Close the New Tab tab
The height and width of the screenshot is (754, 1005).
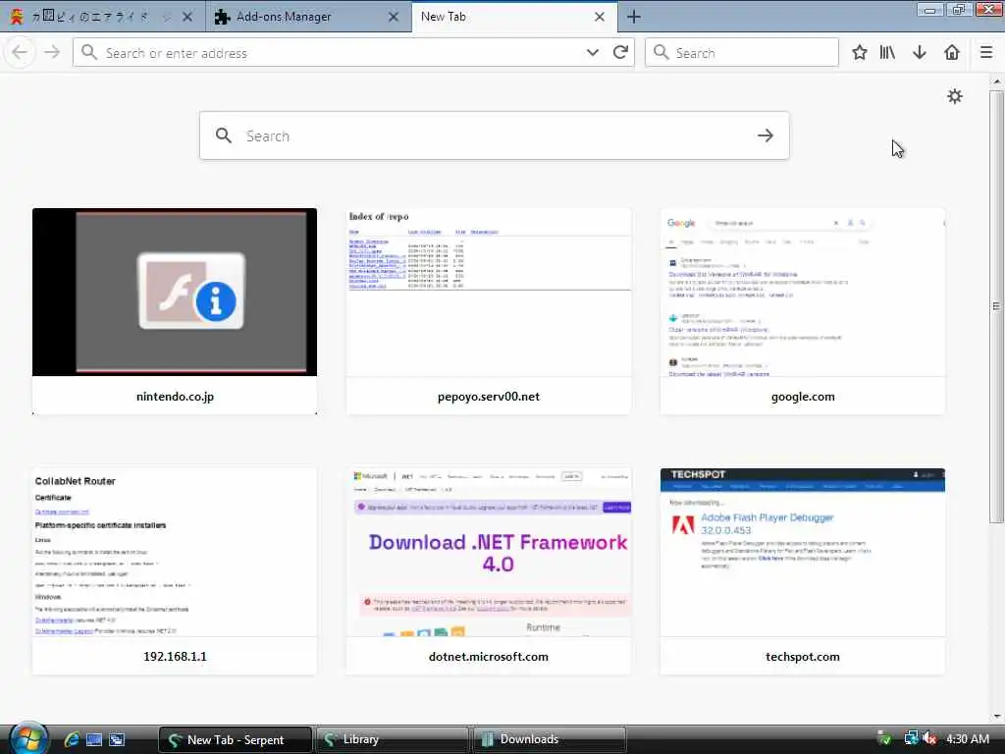600,17
